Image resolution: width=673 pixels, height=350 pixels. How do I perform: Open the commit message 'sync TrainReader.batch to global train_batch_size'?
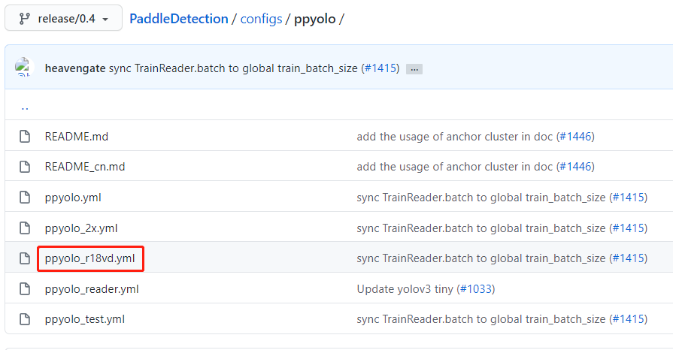pyautogui.click(x=233, y=68)
